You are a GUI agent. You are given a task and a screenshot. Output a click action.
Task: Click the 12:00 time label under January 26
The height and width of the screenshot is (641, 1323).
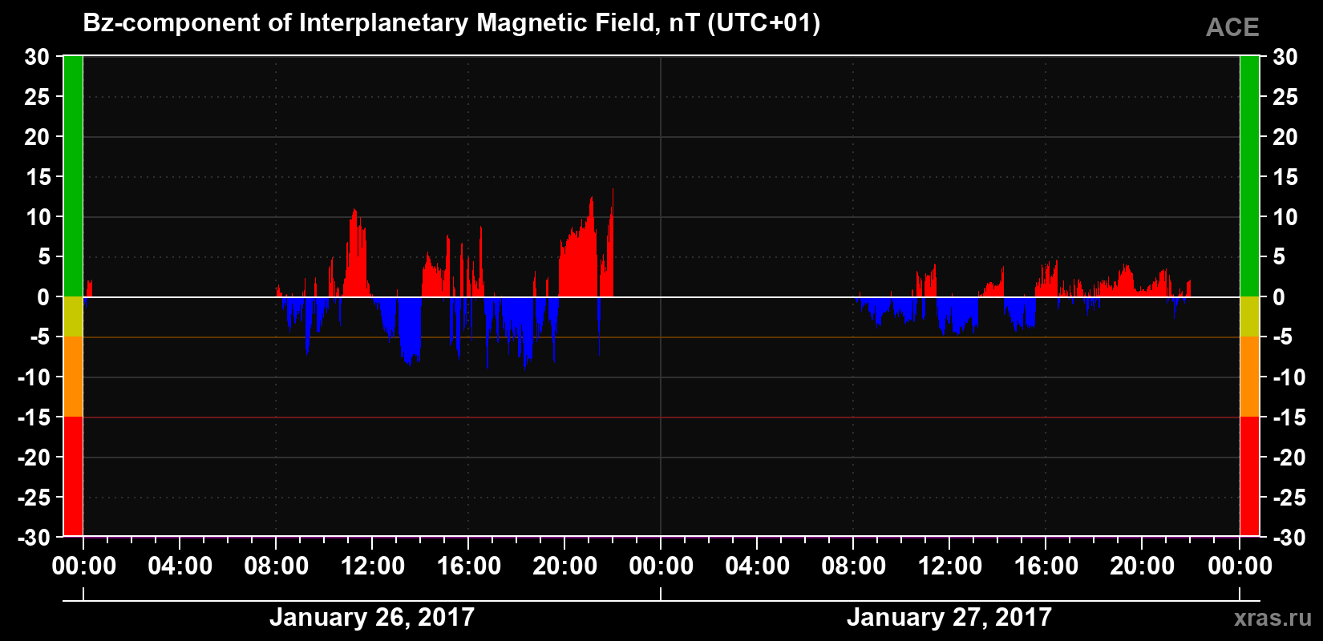click(x=372, y=566)
